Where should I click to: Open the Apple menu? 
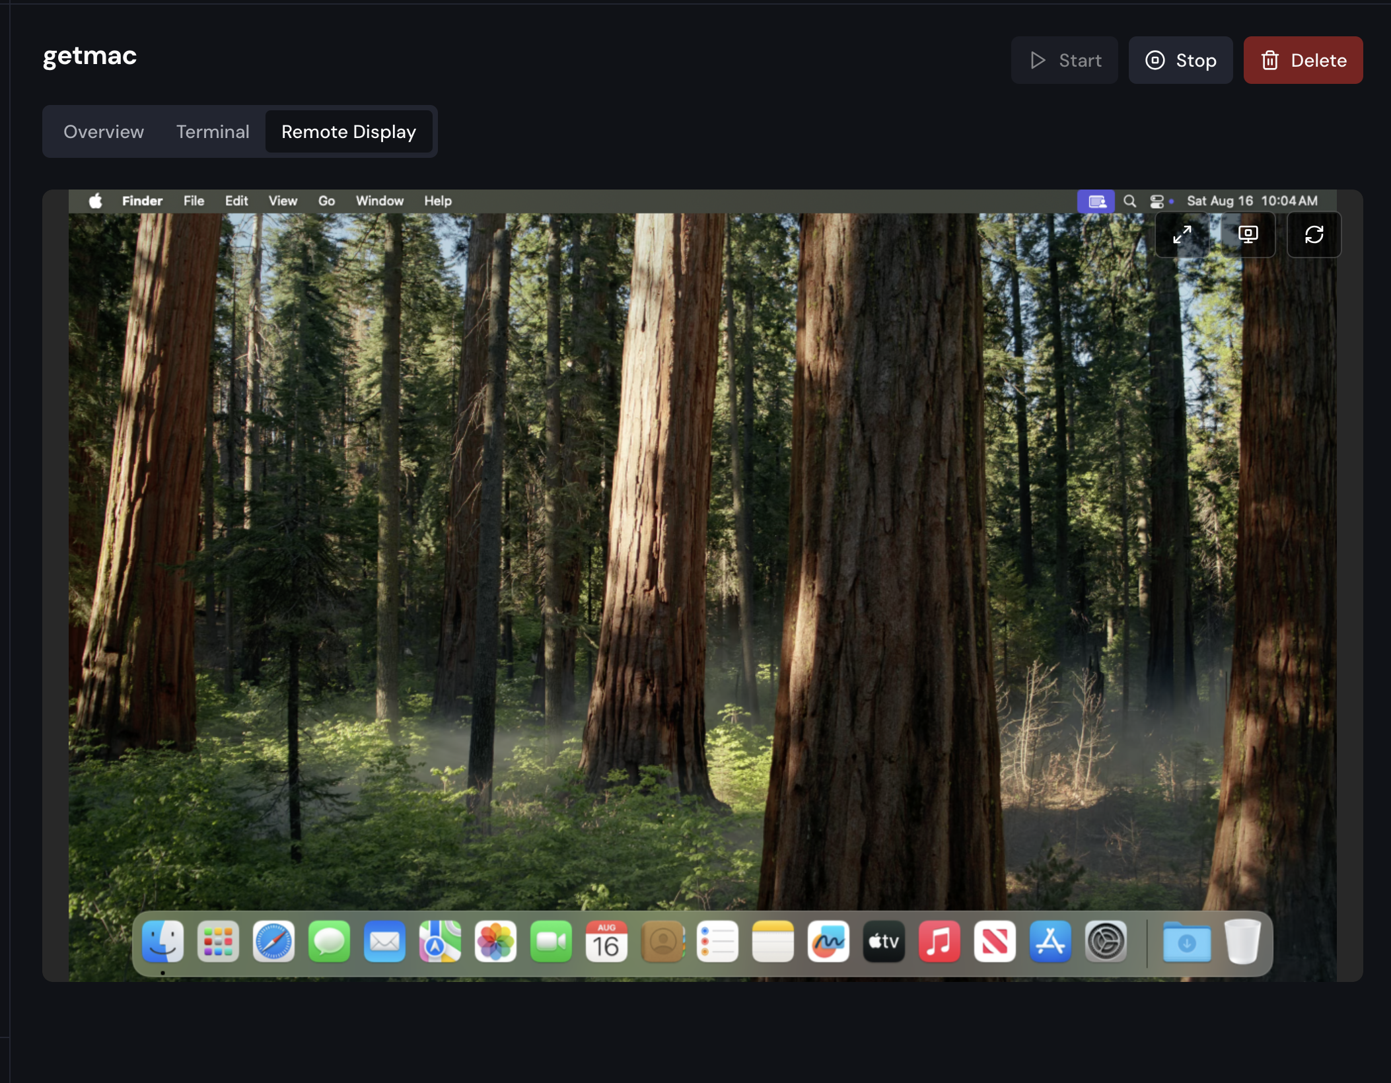click(96, 201)
